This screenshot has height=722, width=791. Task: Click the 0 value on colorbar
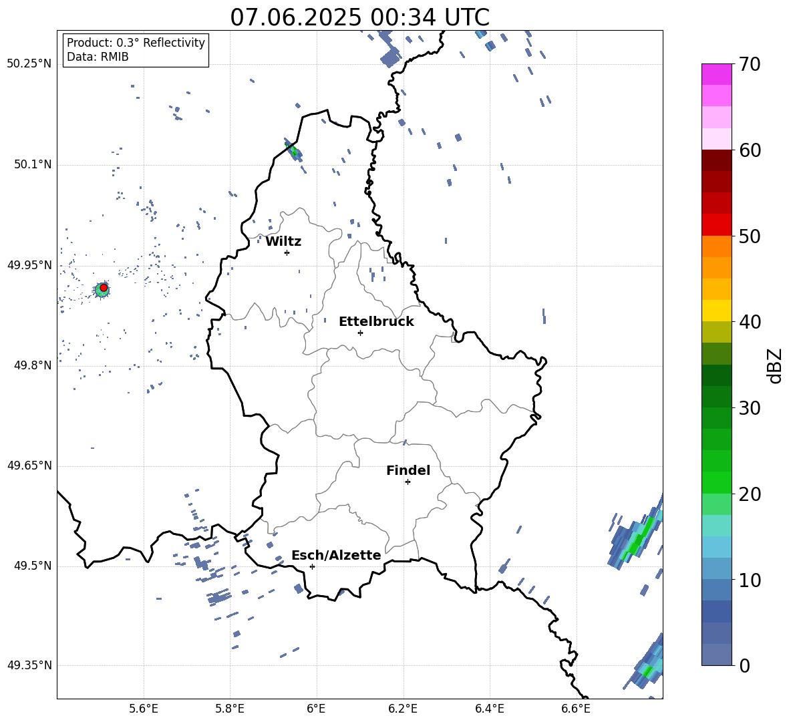(744, 665)
